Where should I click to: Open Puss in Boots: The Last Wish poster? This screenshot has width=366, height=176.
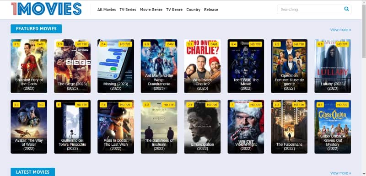(x=116, y=127)
